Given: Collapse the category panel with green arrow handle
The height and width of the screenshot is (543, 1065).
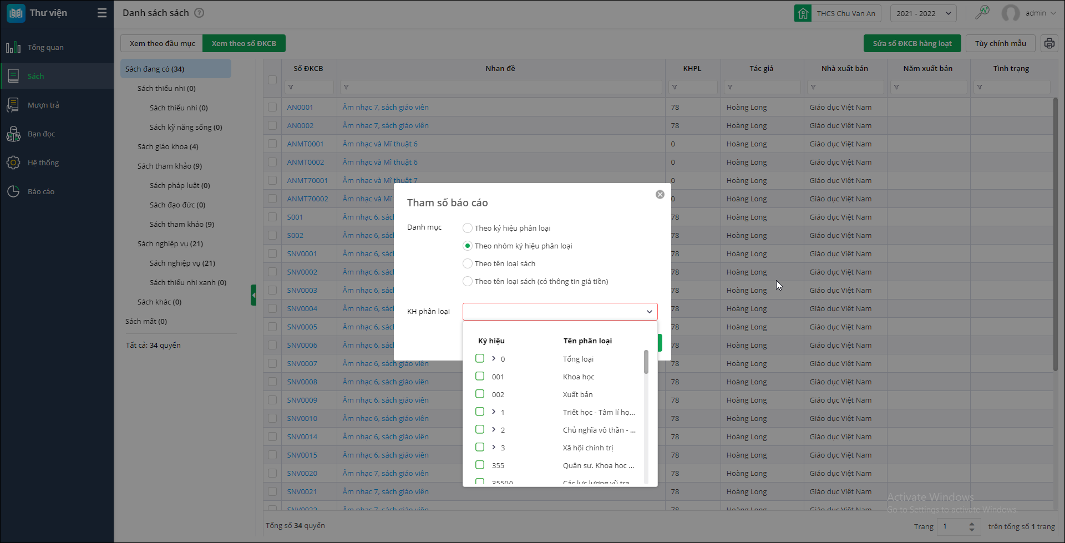Looking at the screenshot, I should [253, 295].
